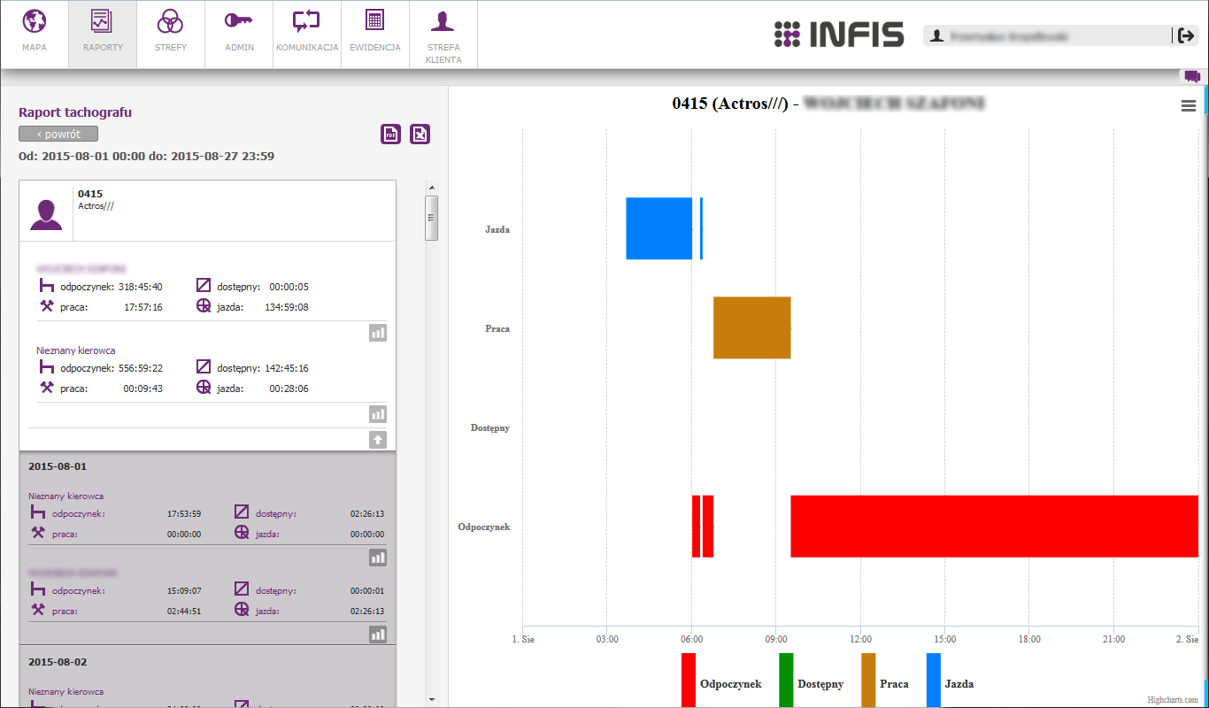Viewport: 1209px width, 708px height.
Task: Click odpoczynek value 318:45:40
Action: click(141, 287)
